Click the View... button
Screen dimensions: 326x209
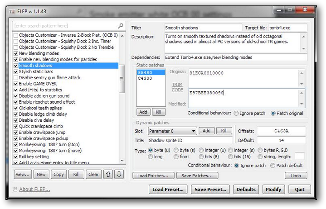23,175
